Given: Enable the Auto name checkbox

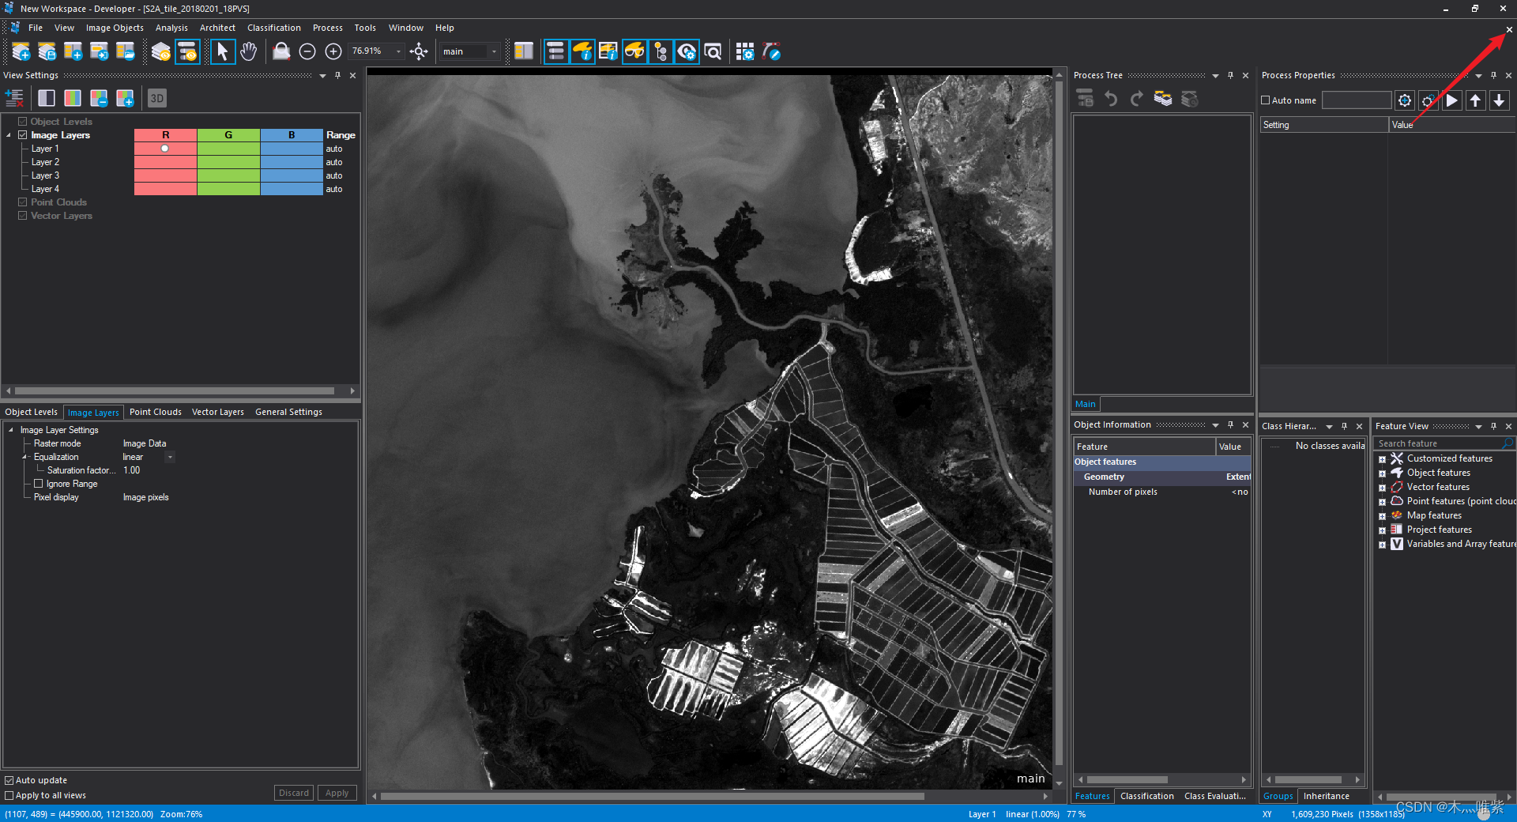Looking at the screenshot, I should (x=1266, y=100).
